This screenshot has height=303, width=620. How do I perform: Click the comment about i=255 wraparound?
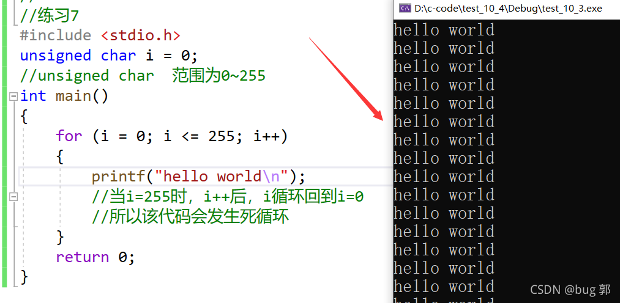pyautogui.click(x=228, y=197)
